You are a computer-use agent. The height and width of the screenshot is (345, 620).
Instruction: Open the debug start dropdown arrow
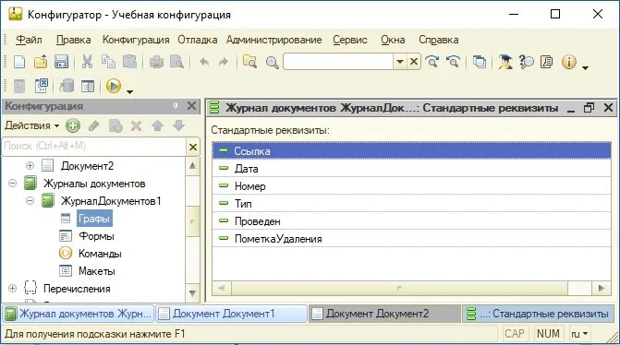tap(129, 91)
